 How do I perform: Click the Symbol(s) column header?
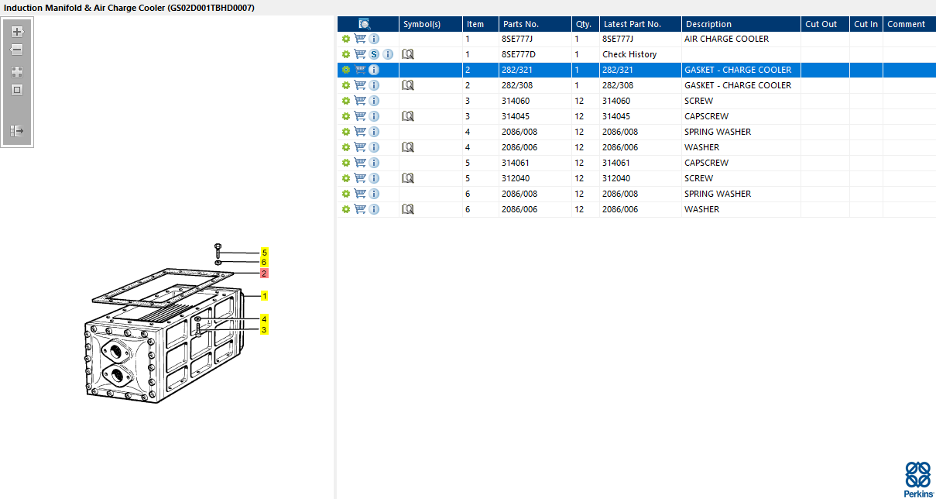(430, 24)
